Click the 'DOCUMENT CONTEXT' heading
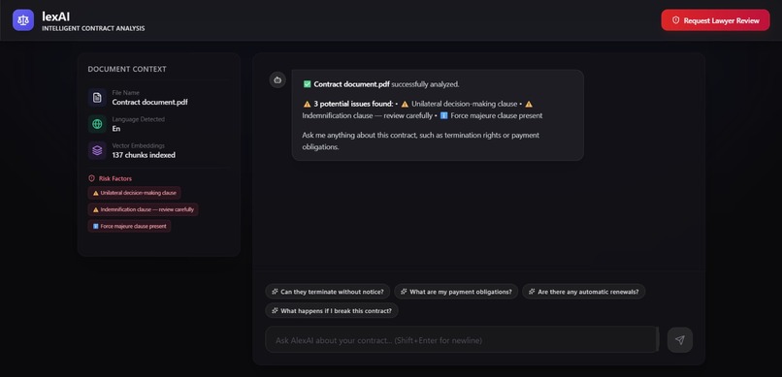The width and height of the screenshot is (782, 377). (x=127, y=69)
